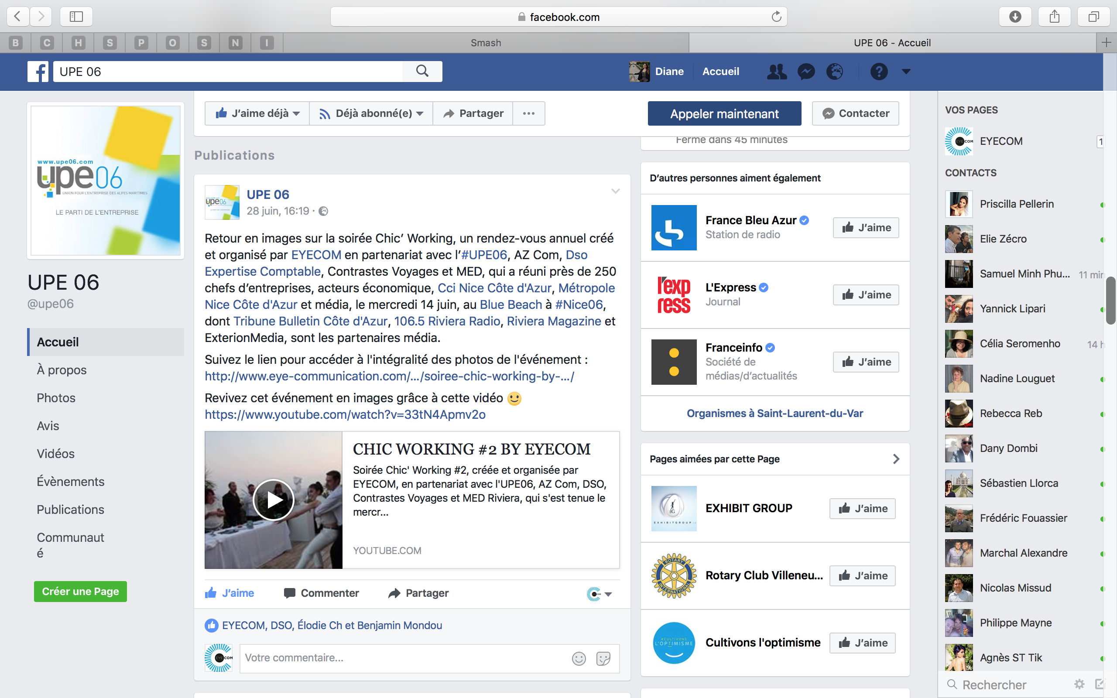Open the YouTube watch link
1117x698 pixels.
(345, 414)
